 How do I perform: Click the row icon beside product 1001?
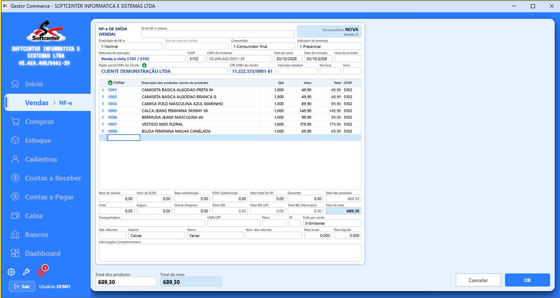[x=103, y=90]
